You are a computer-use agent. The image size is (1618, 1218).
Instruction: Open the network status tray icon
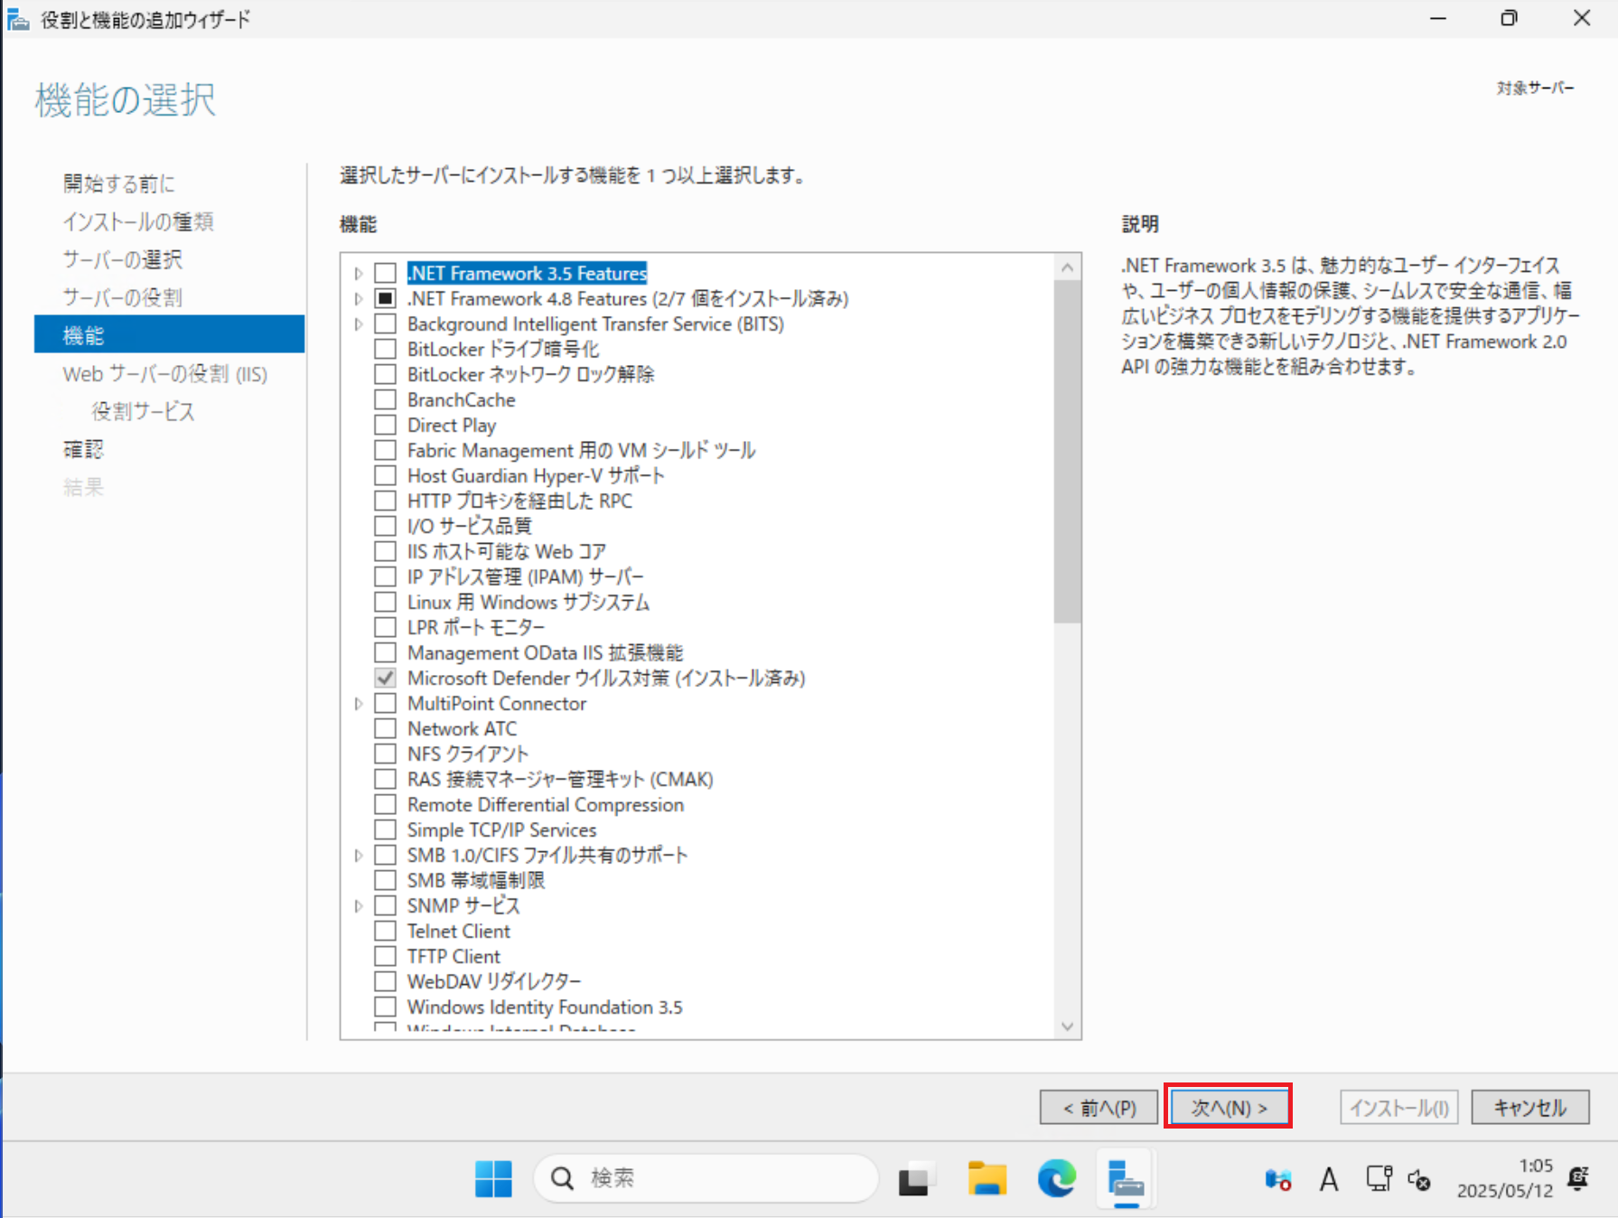point(1379,1178)
